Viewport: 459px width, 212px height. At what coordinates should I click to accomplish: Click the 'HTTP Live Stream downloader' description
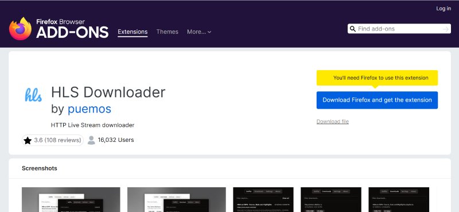(92, 125)
